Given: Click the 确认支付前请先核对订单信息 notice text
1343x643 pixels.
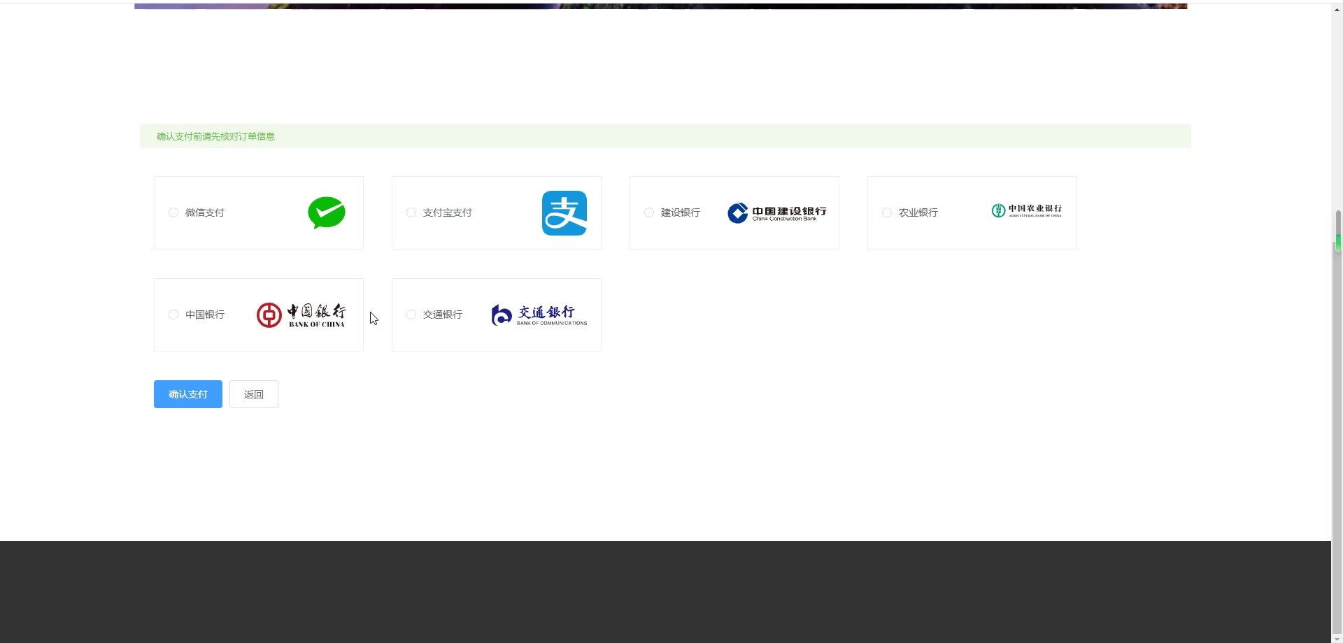Looking at the screenshot, I should tap(215, 136).
